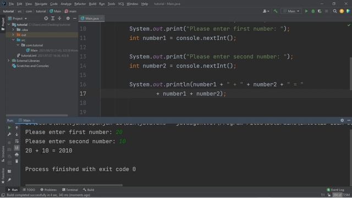Open Project panel gear options
This screenshot has height=198, width=352.
click(x=68, y=18)
